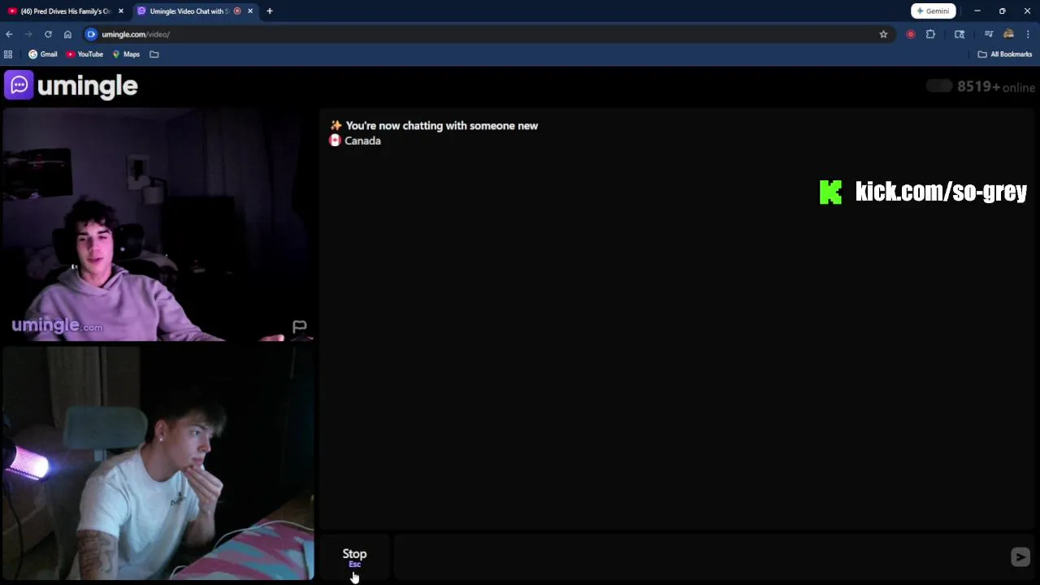The height and width of the screenshot is (585, 1040).
Task: Click the red recording extension icon
Action: click(910, 34)
